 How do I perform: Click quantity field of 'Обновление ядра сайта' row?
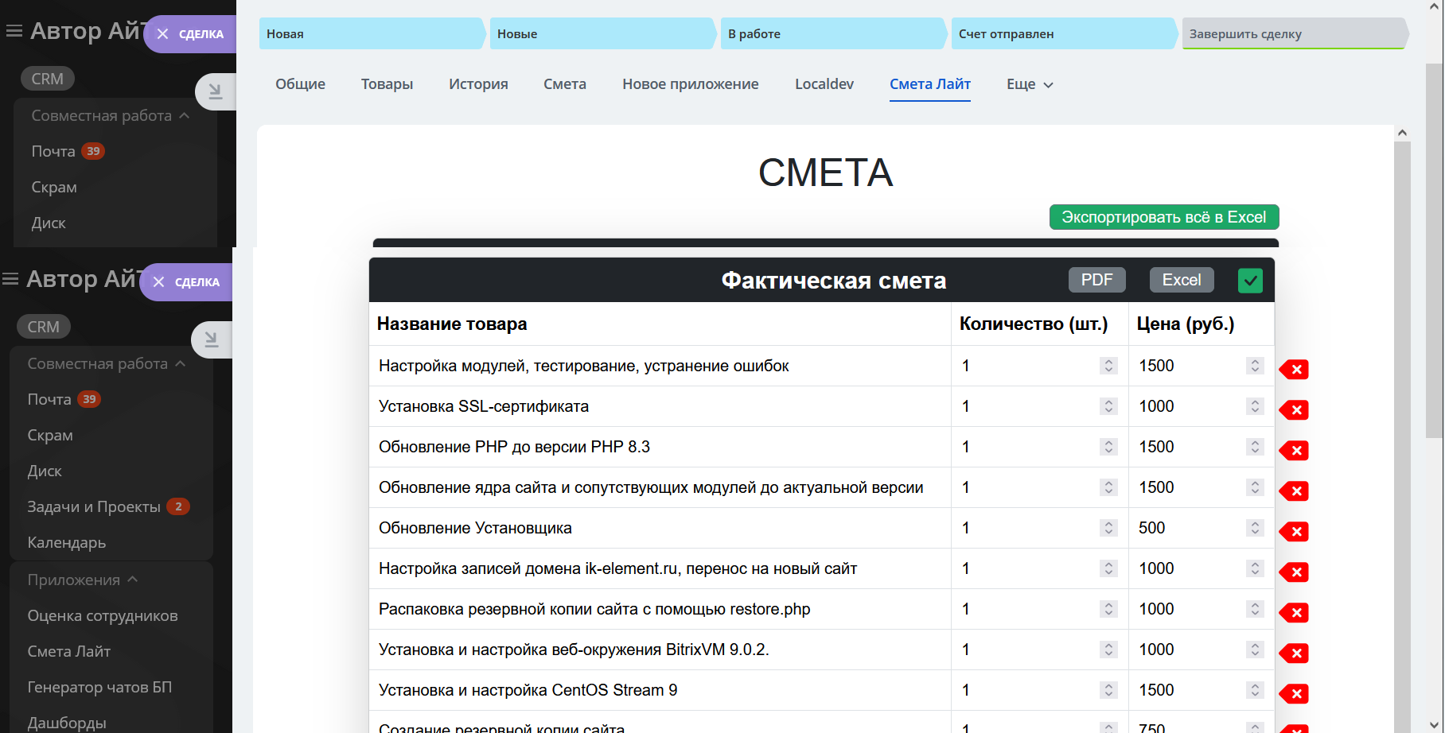[x=1039, y=487]
